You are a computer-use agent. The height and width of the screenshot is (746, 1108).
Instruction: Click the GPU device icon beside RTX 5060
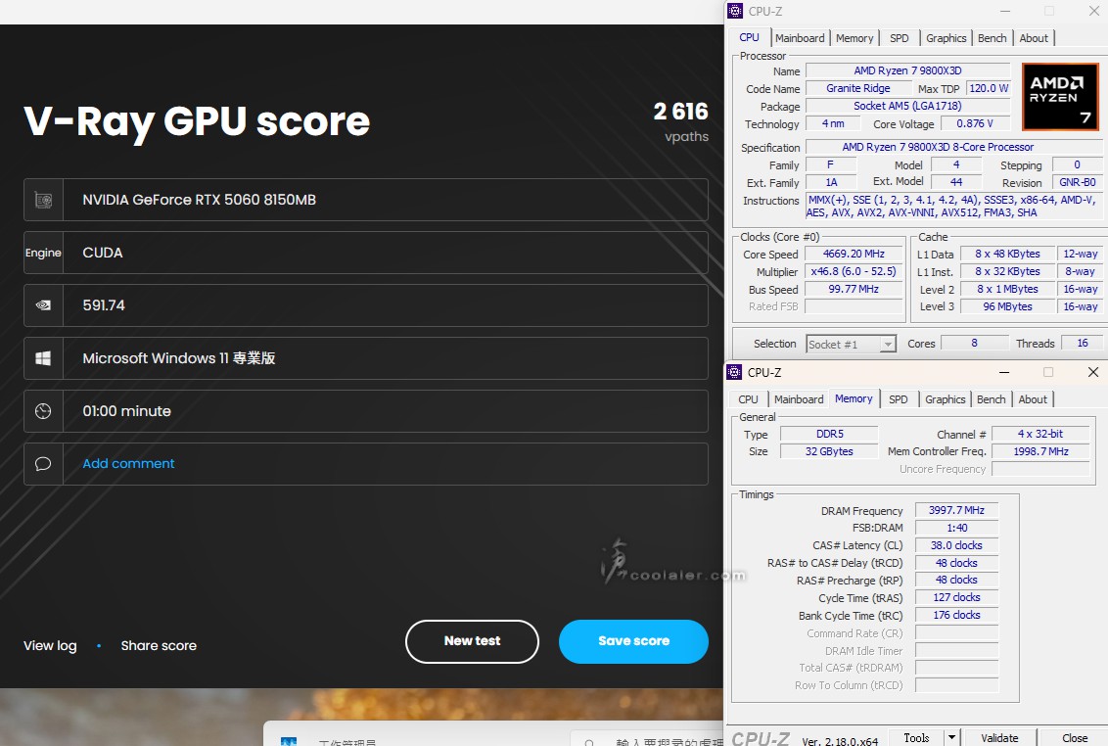click(43, 200)
